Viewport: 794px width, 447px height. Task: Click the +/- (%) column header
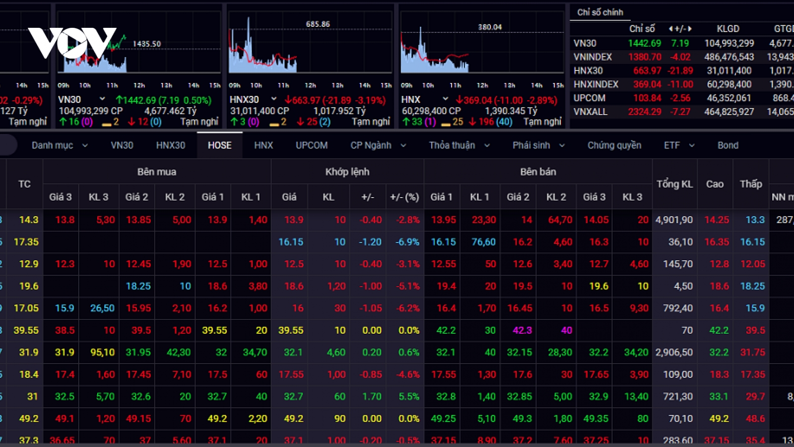(x=404, y=197)
